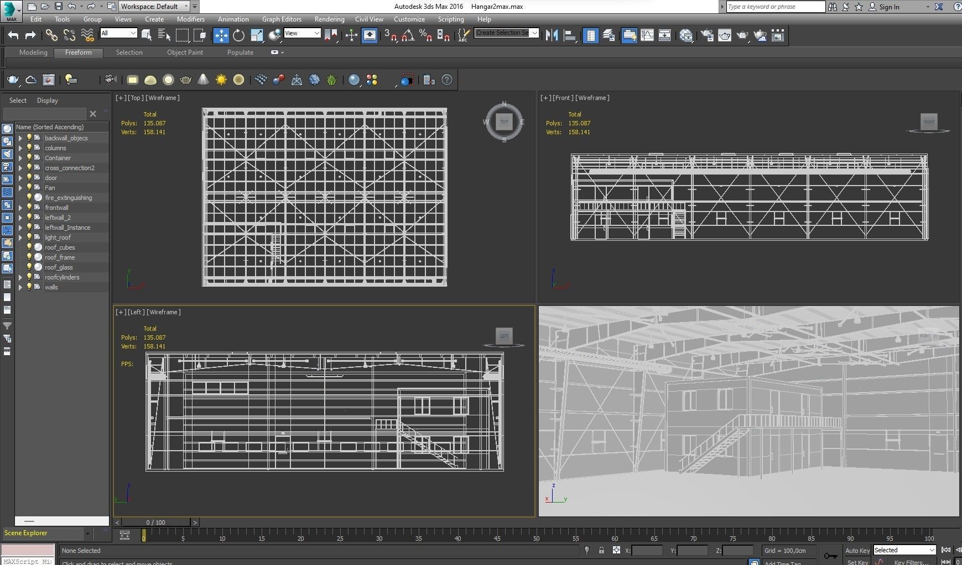Image resolution: width=962 pixels, height=565 pixels.
Task: Click the time slider at 0 / 100
Action: (x=156, y=522)
